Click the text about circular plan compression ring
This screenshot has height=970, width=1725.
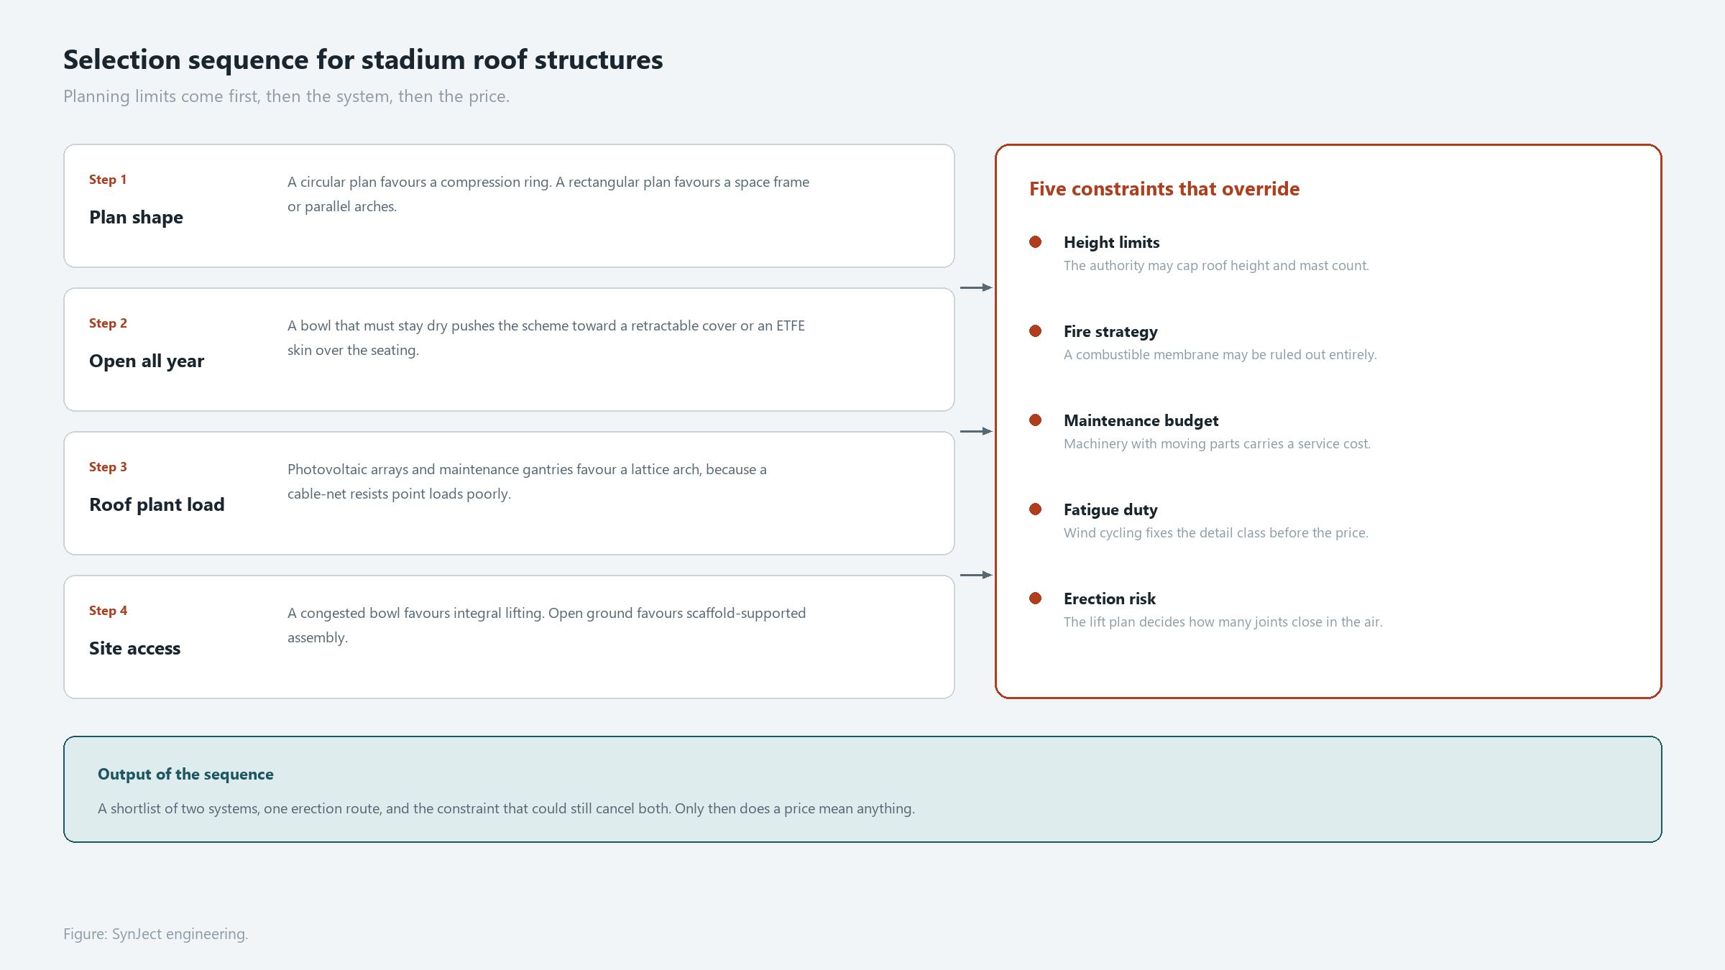click(x=548, y=194)
